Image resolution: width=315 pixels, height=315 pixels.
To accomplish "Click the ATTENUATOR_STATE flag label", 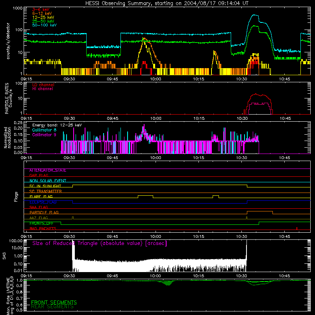I will (x=48, y=170).
